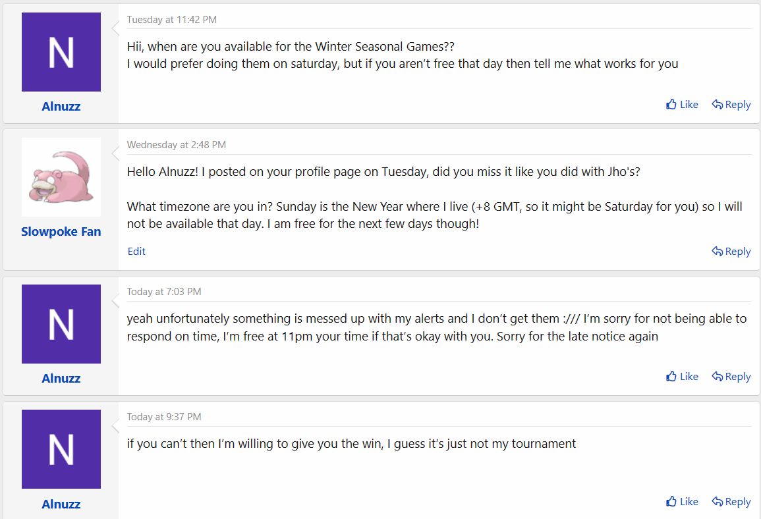Open Alnuzz's profile from the first post username
761x519 pixels.
[61, 106]
